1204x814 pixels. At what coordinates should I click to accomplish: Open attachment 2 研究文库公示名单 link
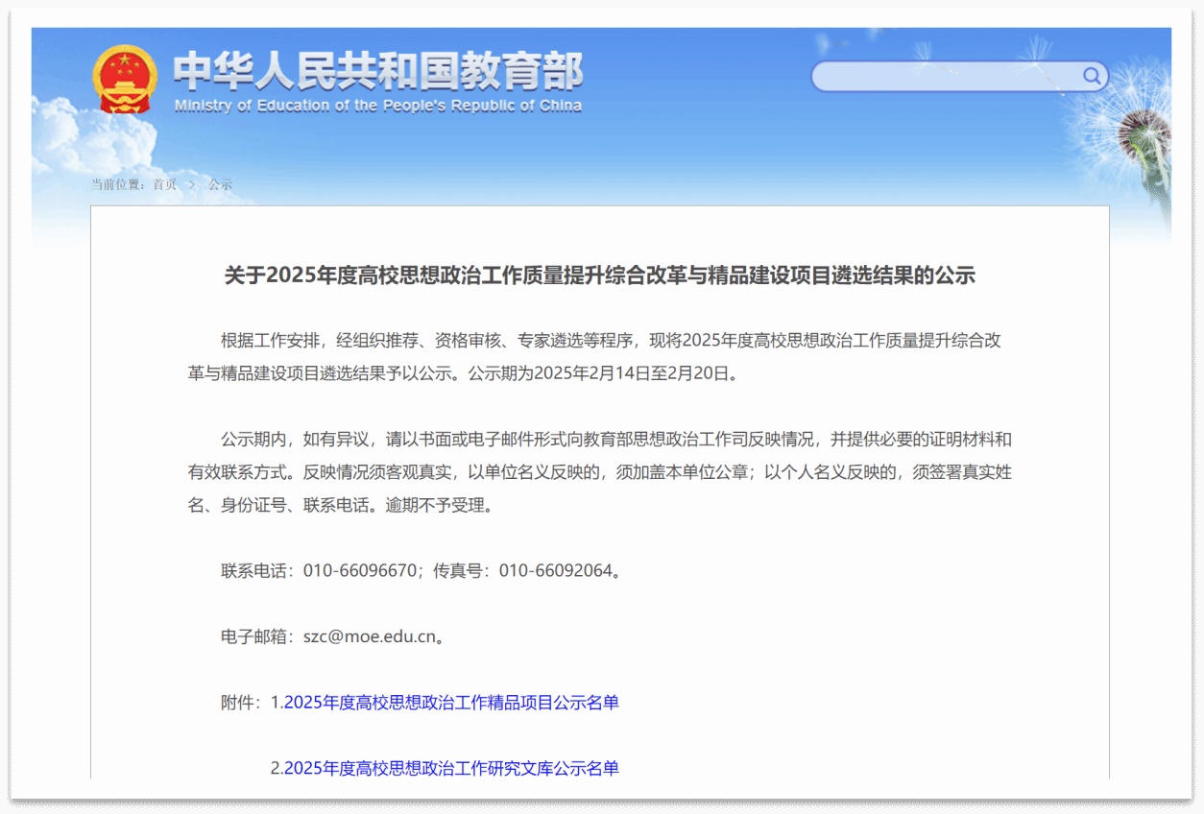click(x=451, y=768)
